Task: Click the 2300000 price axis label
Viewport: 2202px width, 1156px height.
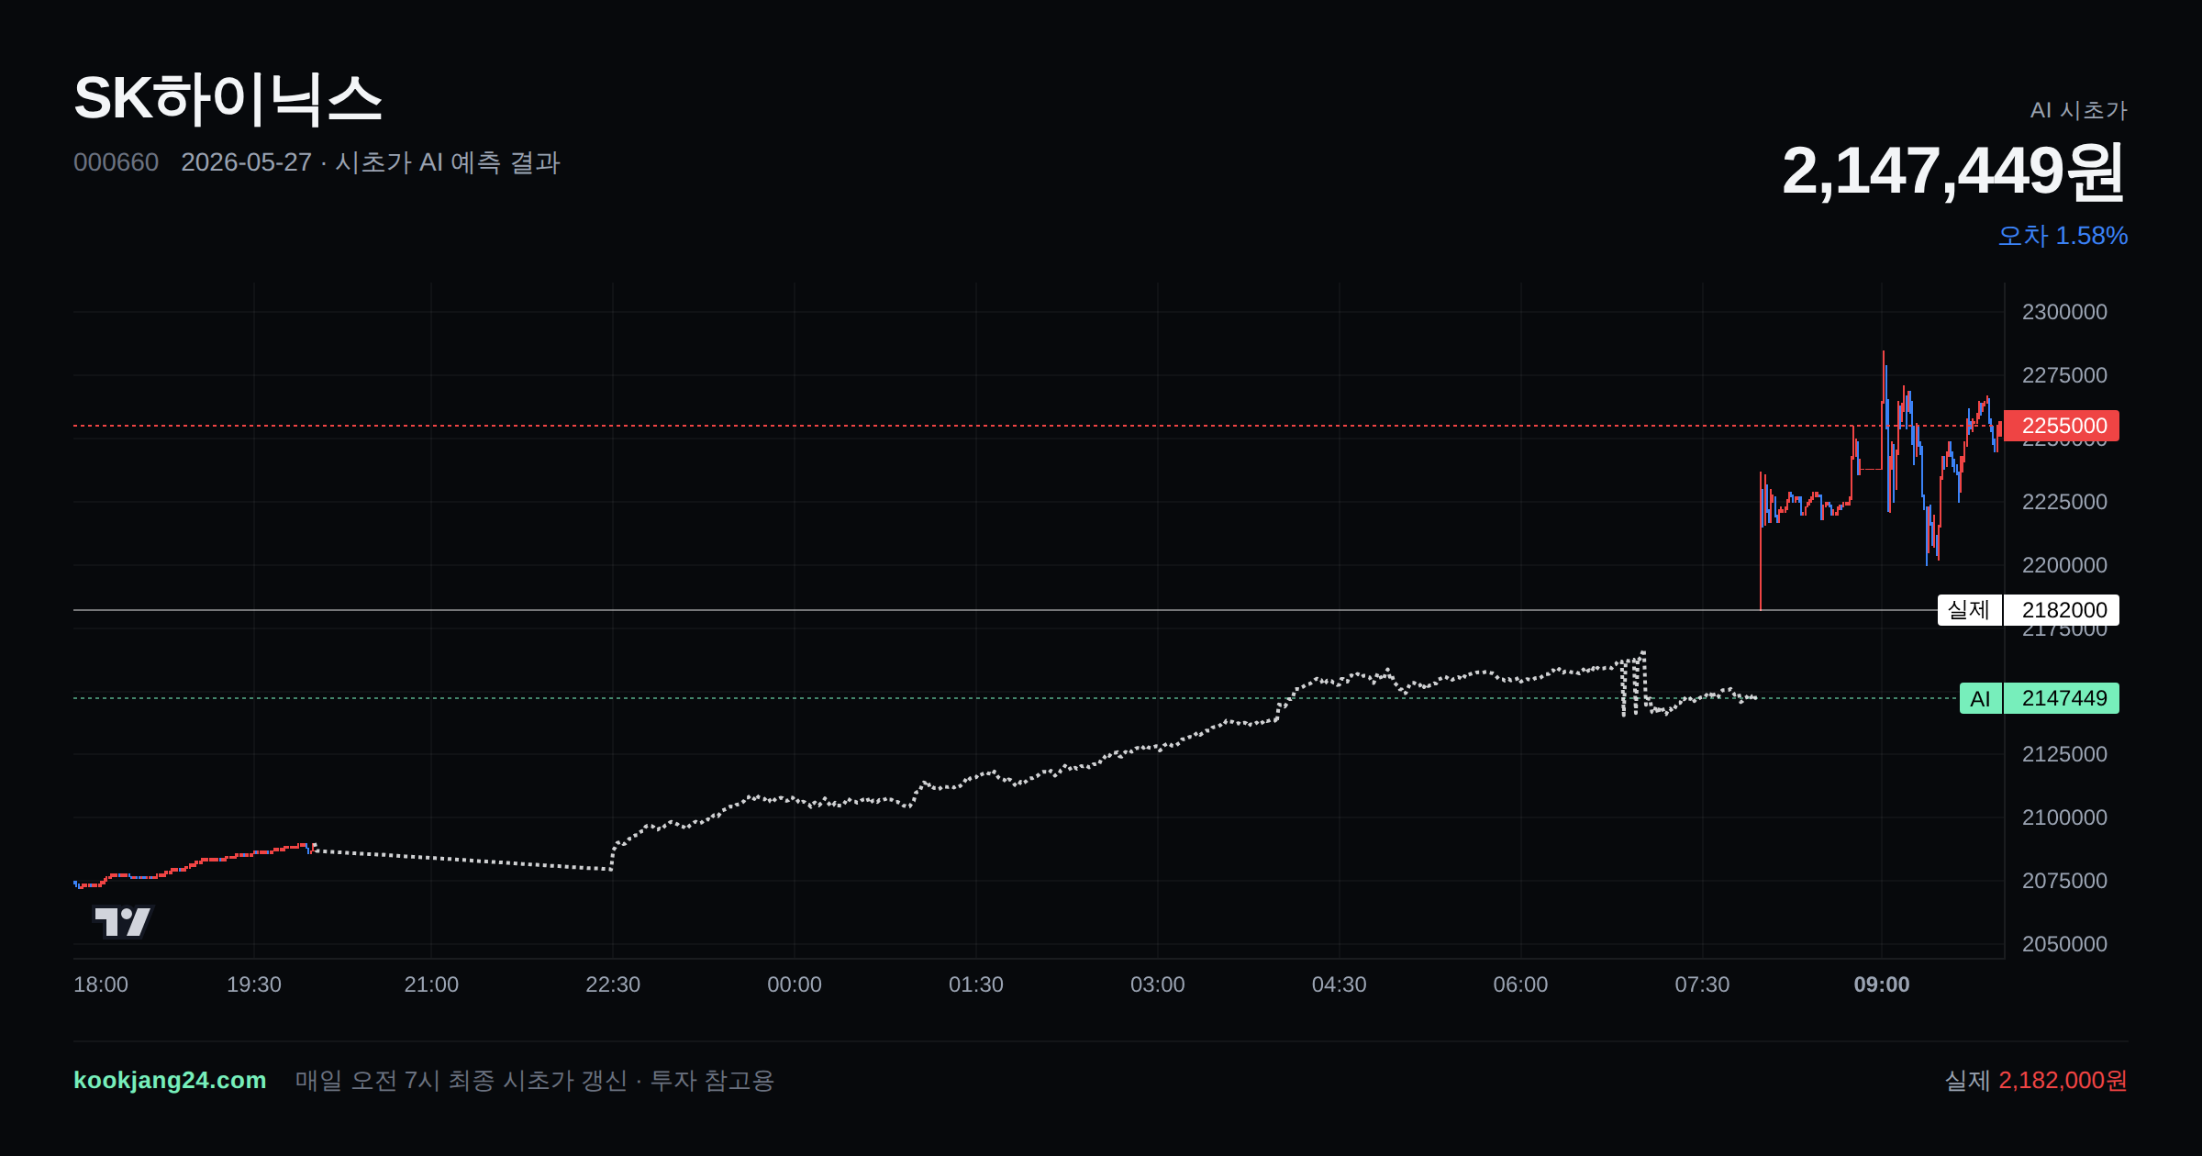Action: coord(2064,312)
